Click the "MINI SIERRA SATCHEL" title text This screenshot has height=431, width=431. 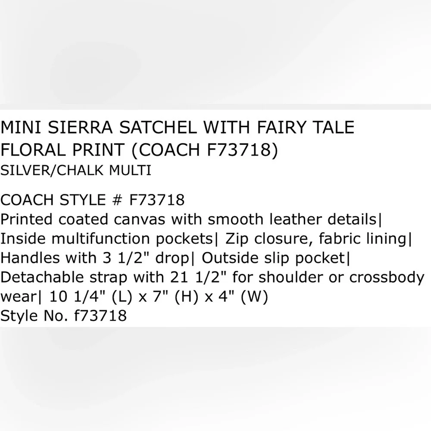point(100,128)
